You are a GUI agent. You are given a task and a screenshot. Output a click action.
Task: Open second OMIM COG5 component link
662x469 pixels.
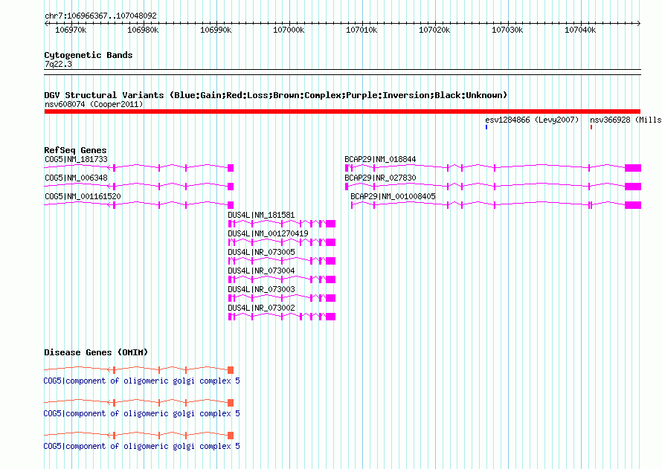click(141, 413)
